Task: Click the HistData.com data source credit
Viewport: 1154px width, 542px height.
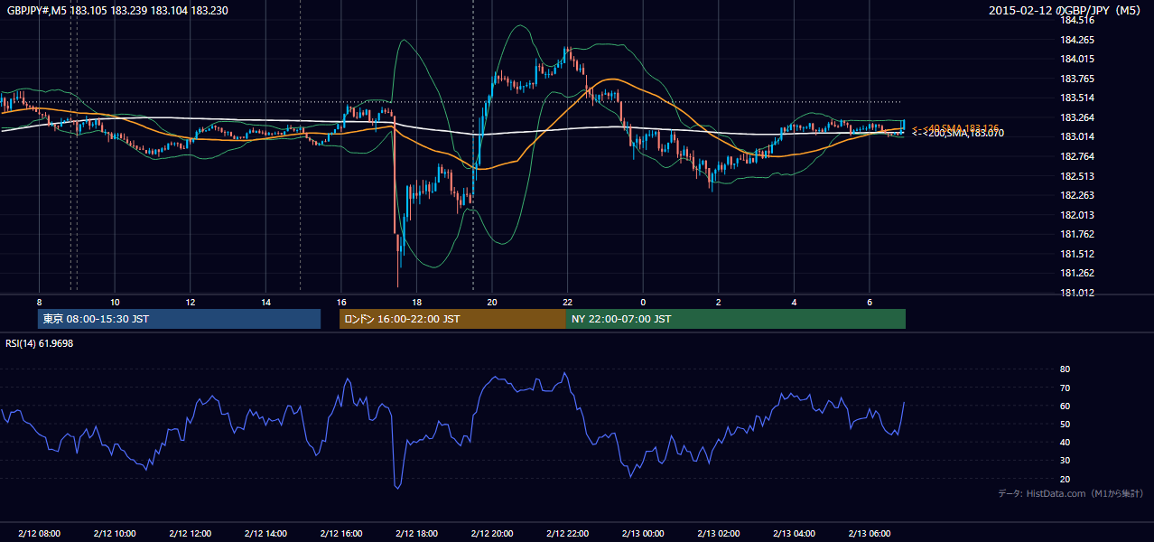Action: click(1071, 493)
